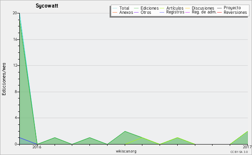Click the y-axis value 4

point(16,118)
